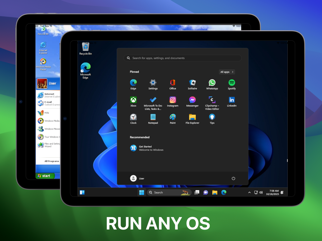Click the Start menu search field
This screenshot has height=241, width=322.
183,58
